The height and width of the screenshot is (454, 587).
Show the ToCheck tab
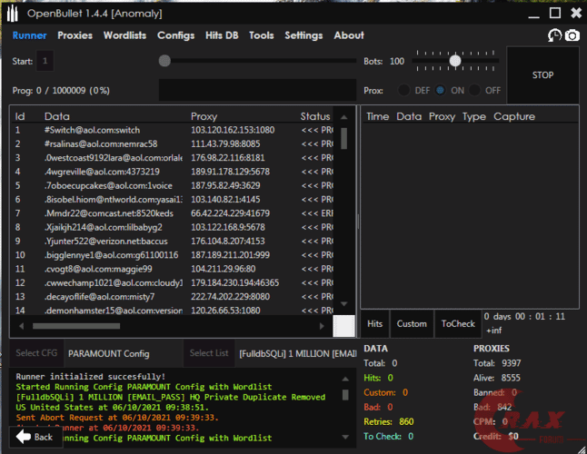(458, 324)
